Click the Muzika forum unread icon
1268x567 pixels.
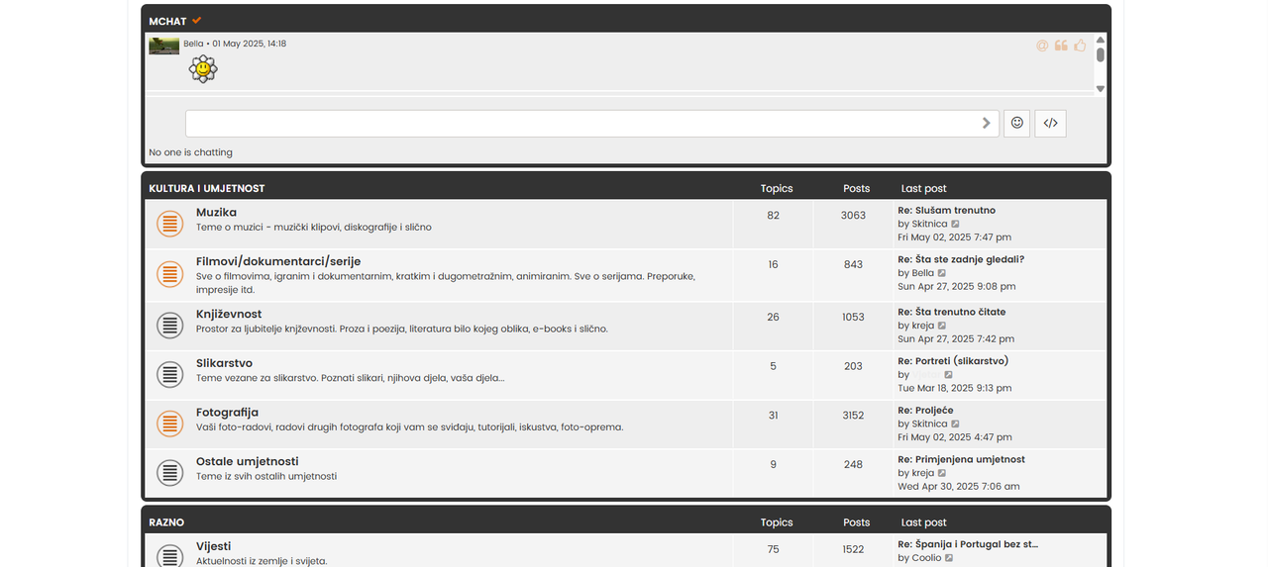pyautogui.click(x=170, y=225)
